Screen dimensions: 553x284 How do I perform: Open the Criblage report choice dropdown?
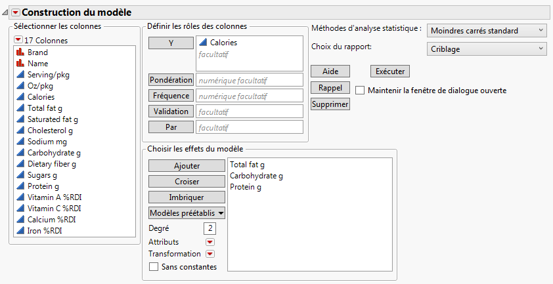487,48
